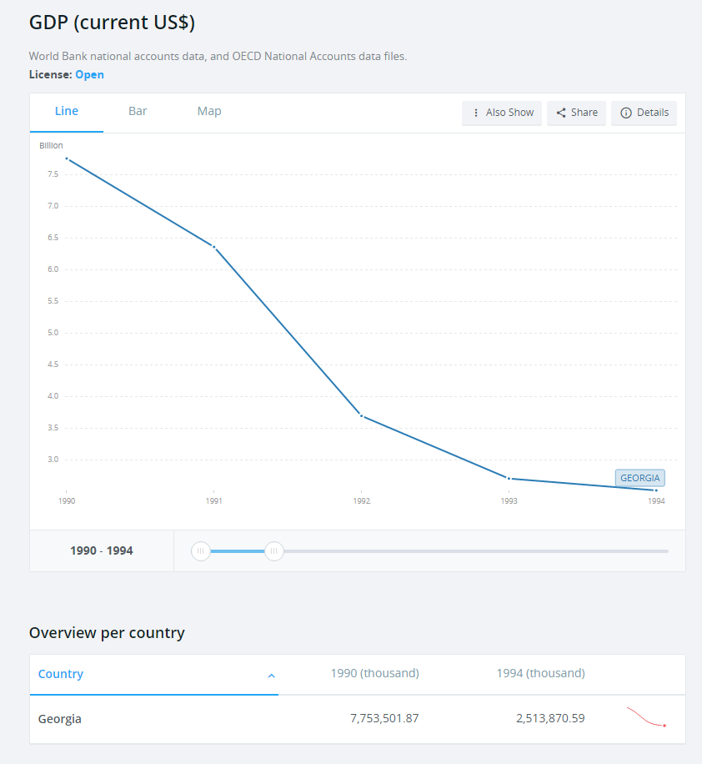The height and width of the screenshot is (764, 702).
Task: Click the right year range slider handle
Action: pyautogui.click(x=274, y=550)
